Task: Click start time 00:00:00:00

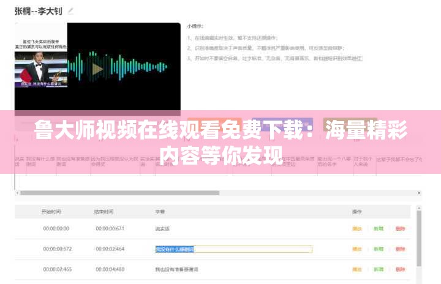Action: (x=56, y=228)
